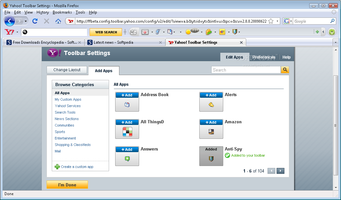Click the green-yellow folder toolbar app icon
The image size is (341, 200).
coord(209,32)
